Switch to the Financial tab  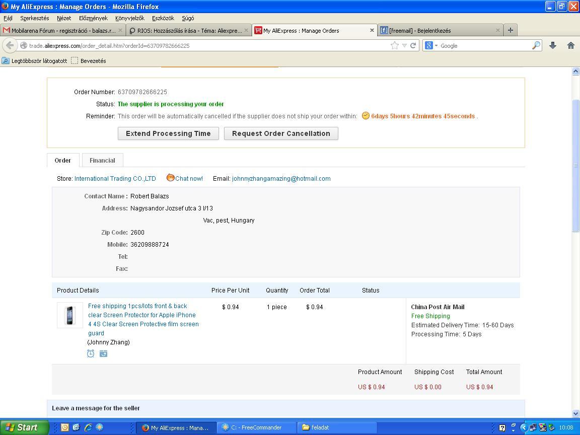[x=103, y=160]
